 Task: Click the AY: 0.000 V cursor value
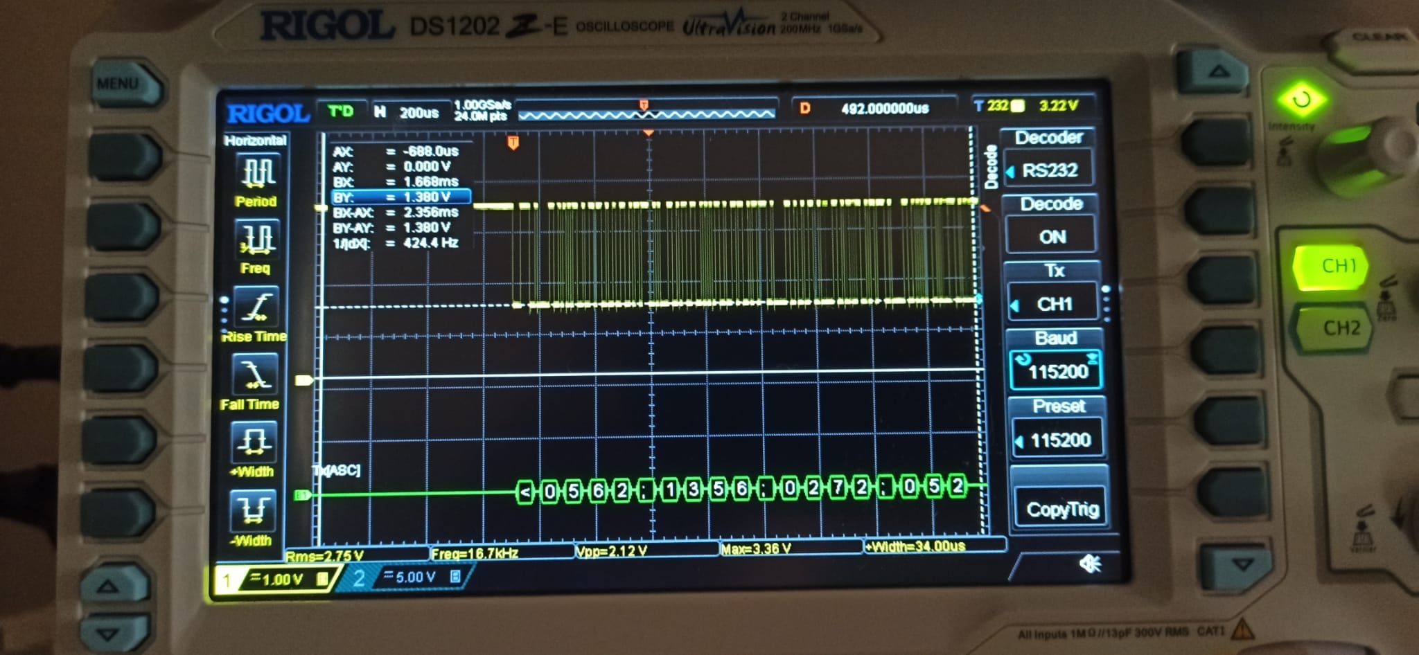click(427, 167)
